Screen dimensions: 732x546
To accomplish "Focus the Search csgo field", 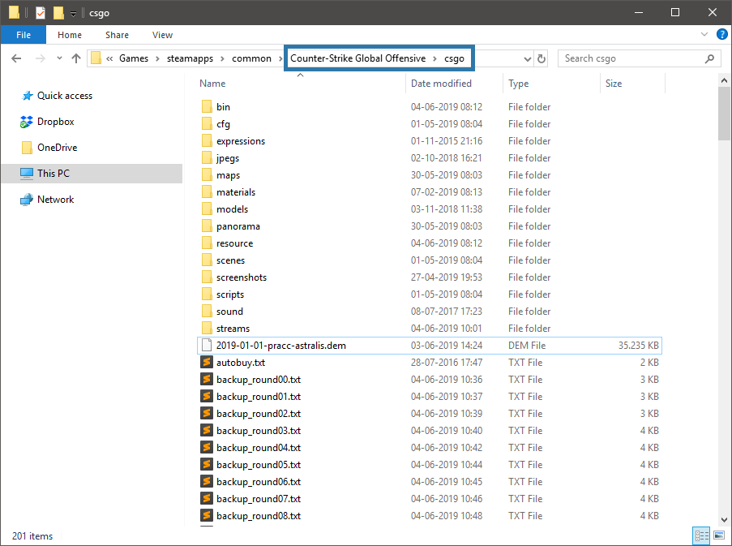I will [637, 58].
